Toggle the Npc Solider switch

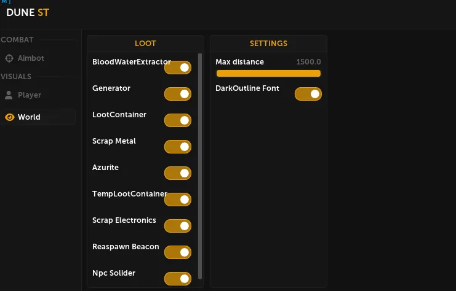pos(178,279)
